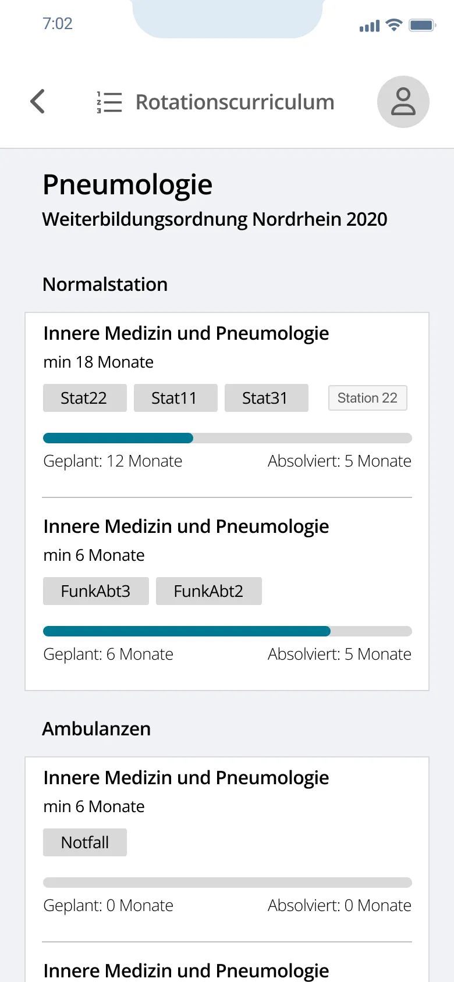Tap the Normalstation section heading

tap(105, 284)
